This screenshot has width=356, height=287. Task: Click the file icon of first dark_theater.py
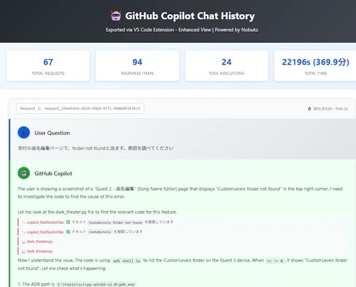[x=23, y=242]
